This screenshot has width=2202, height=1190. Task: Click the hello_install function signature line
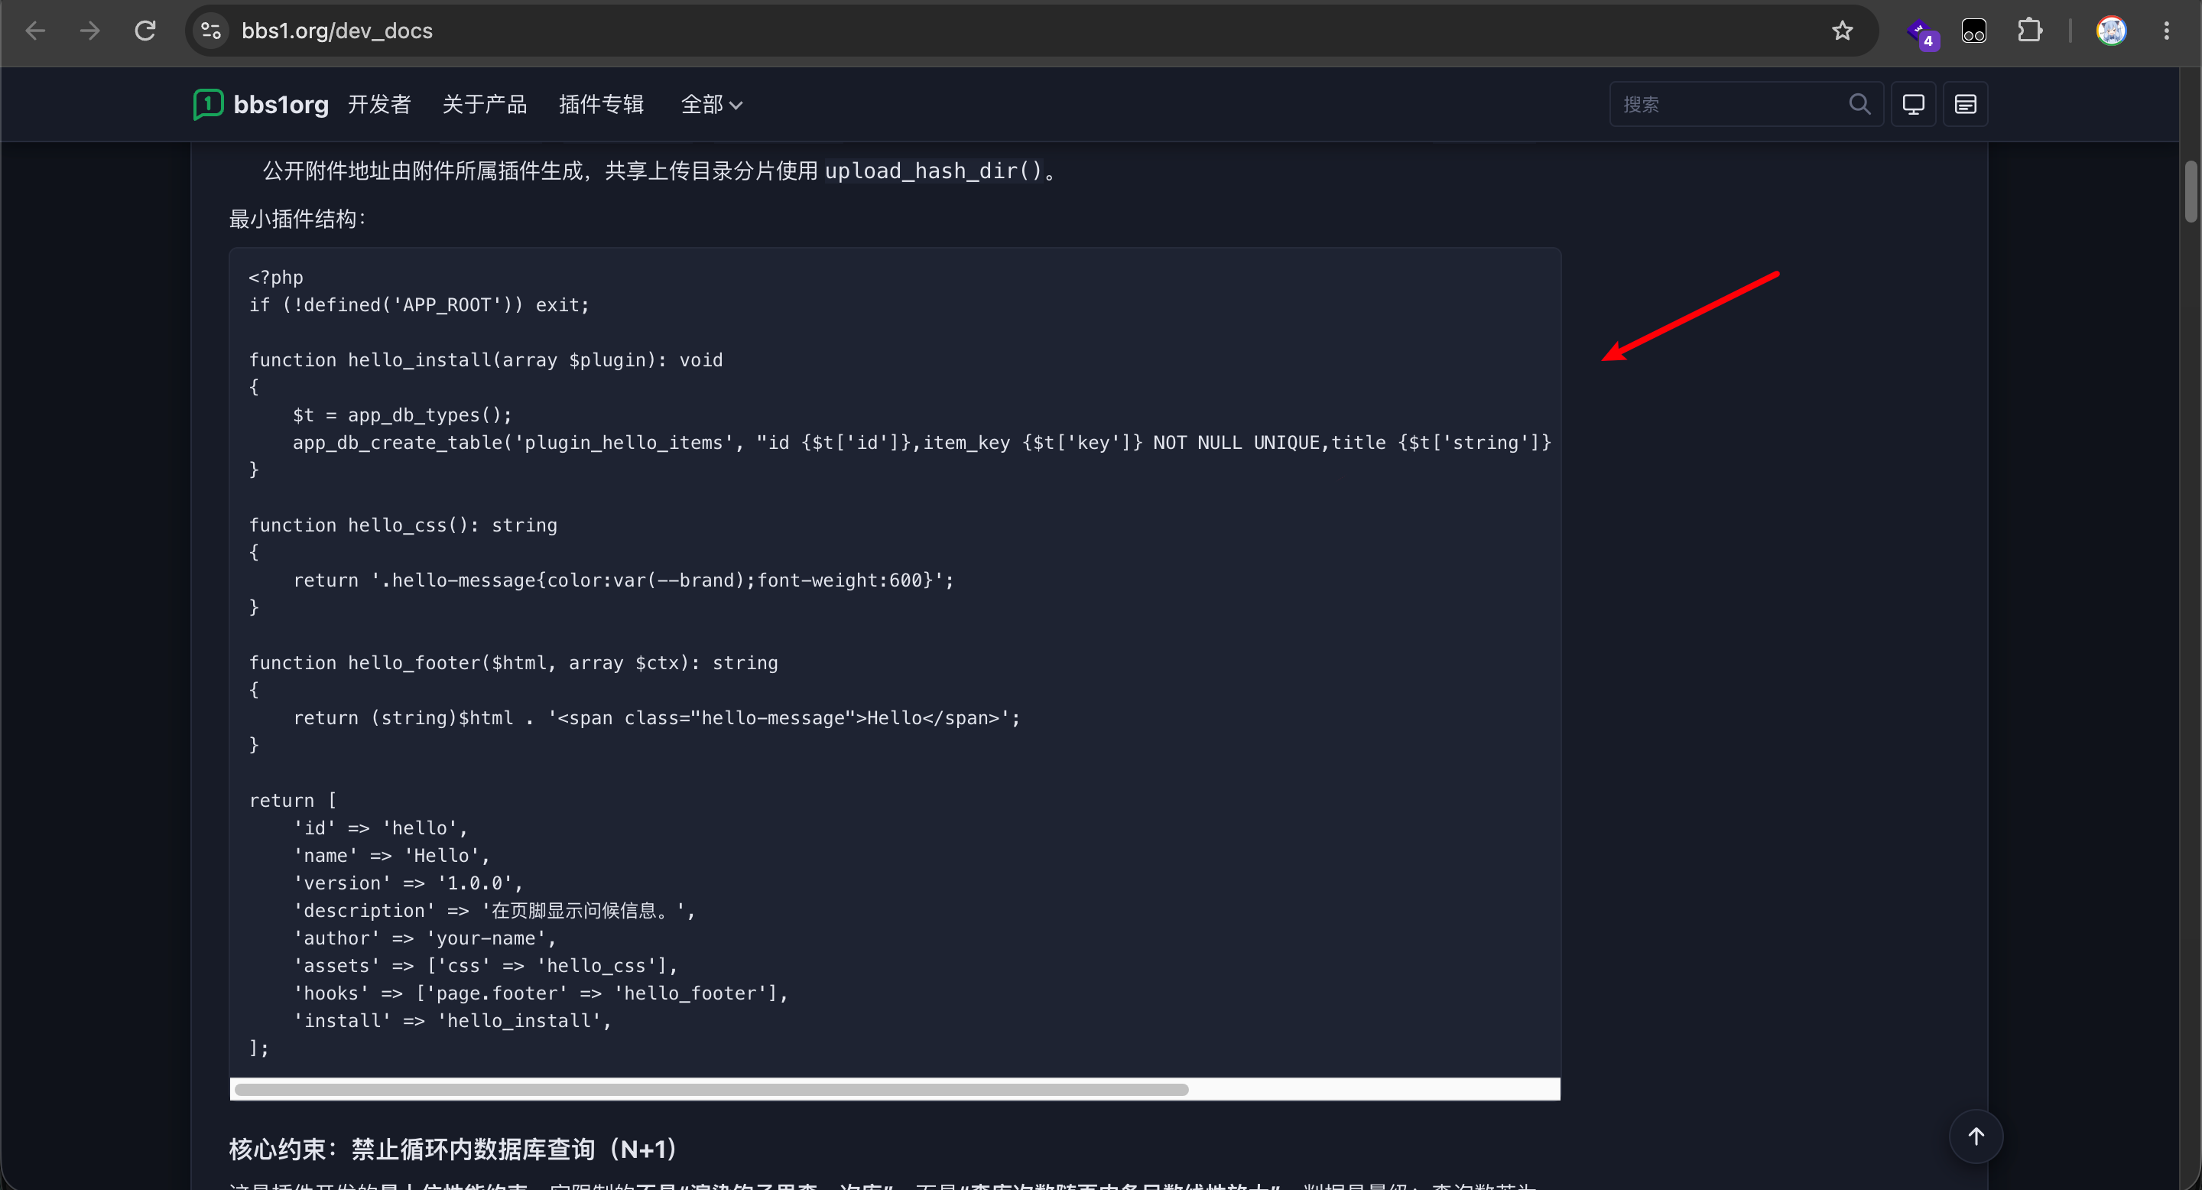click(x=486, y=360)
